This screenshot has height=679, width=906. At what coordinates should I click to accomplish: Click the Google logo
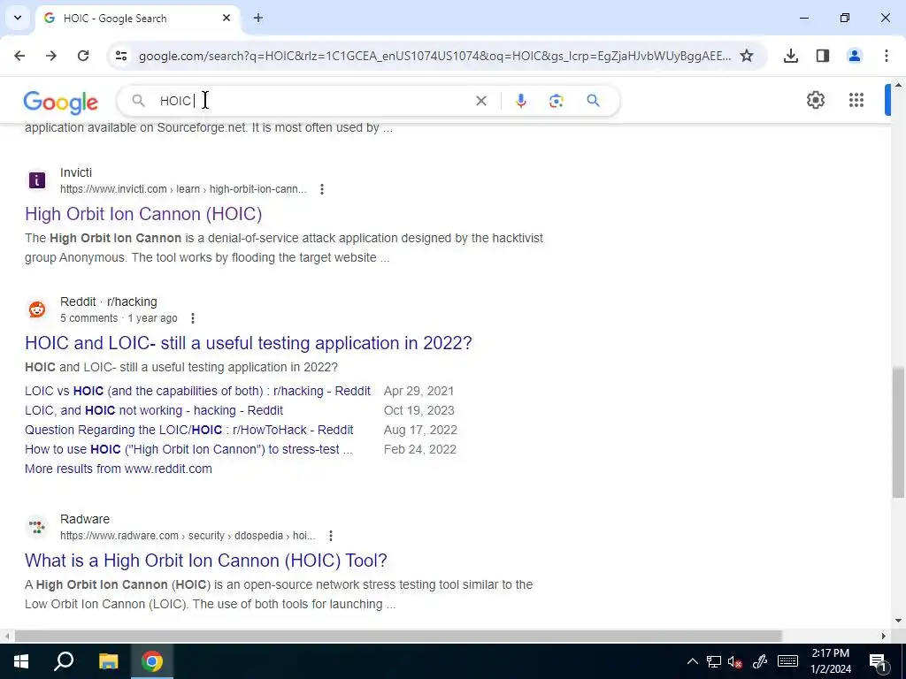[x=61, y=102]
